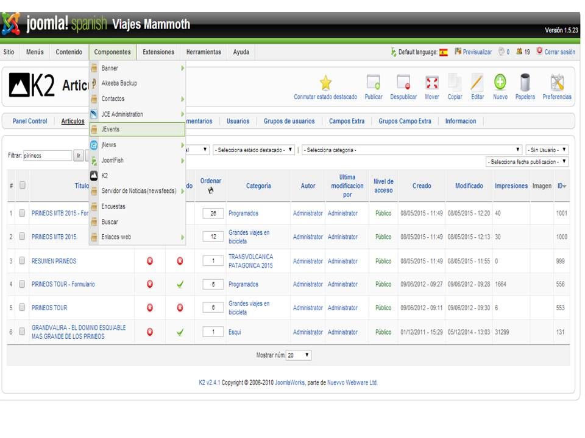Click the Publicar toolbar icon
Viewport: 585px width, 438px height.
point(374,82)
